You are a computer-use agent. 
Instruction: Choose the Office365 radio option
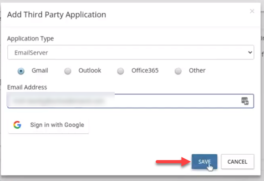click(121, 71)
